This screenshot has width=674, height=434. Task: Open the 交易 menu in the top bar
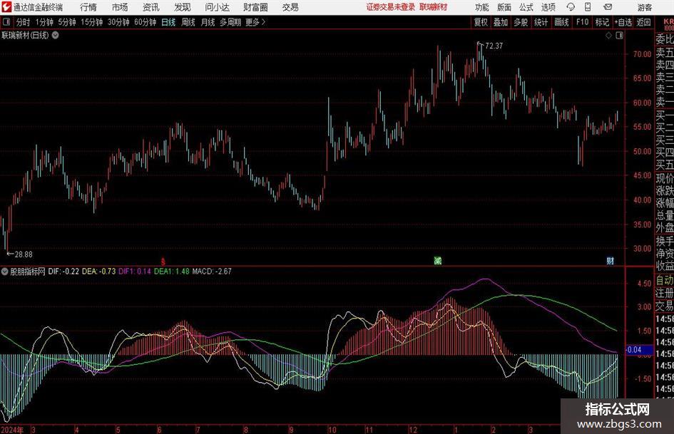[290, 7]
